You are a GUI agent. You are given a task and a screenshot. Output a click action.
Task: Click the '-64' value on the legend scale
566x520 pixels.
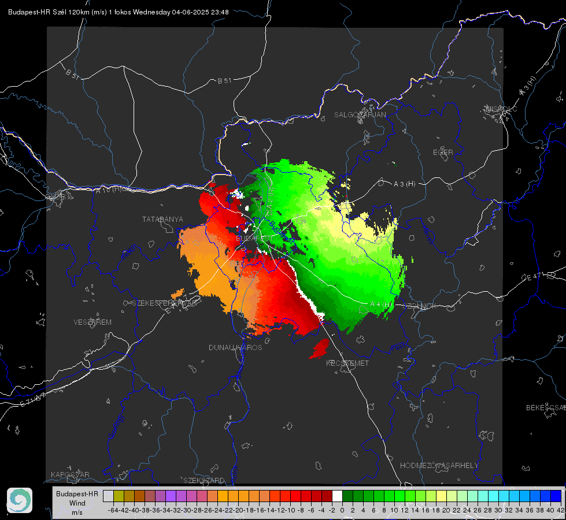pyautogui.click(x=113, y=510)
